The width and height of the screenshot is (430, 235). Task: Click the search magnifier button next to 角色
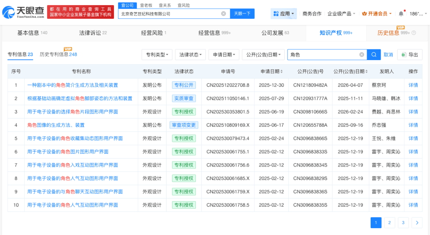[374, 54]
